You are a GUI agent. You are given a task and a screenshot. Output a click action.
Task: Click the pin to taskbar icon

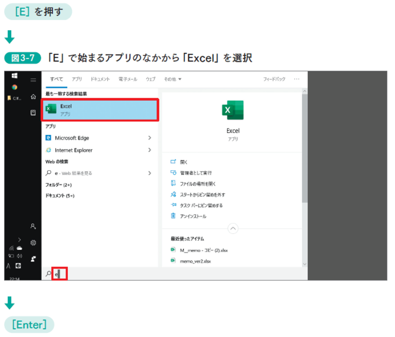[173, 205]
